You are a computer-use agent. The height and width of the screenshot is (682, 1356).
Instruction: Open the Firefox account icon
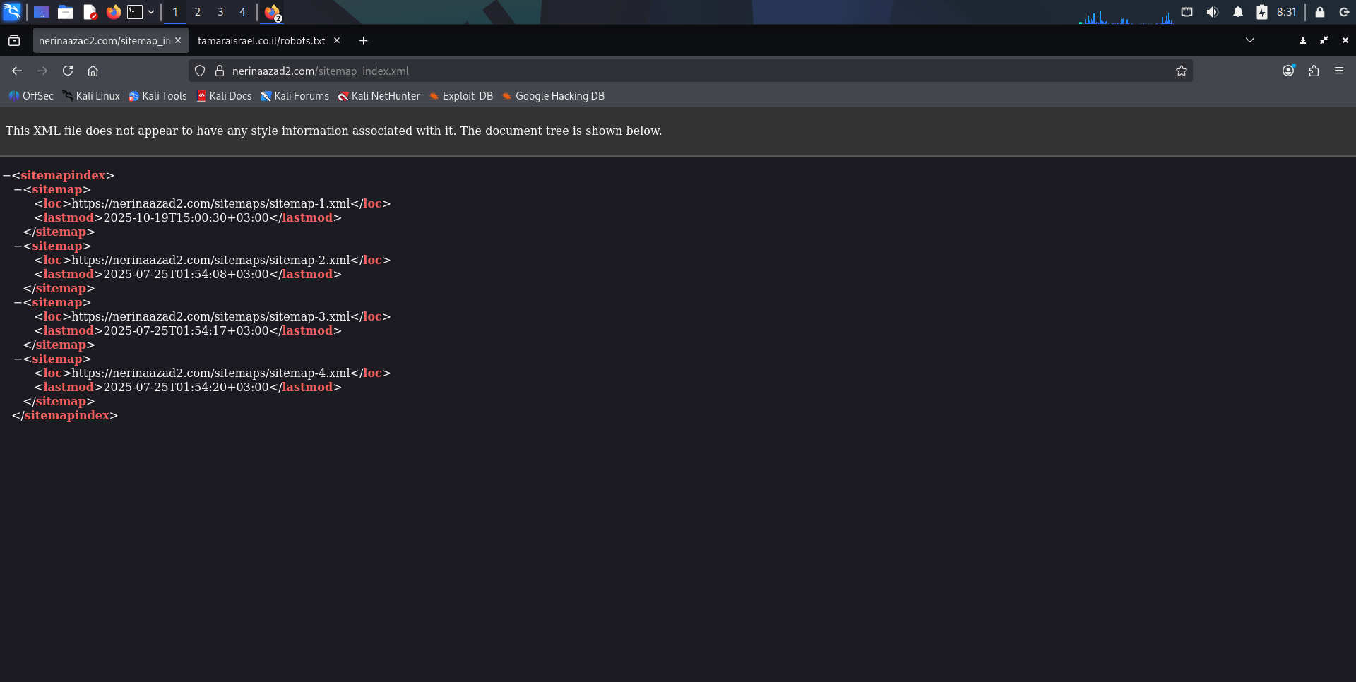[1288, 71]
